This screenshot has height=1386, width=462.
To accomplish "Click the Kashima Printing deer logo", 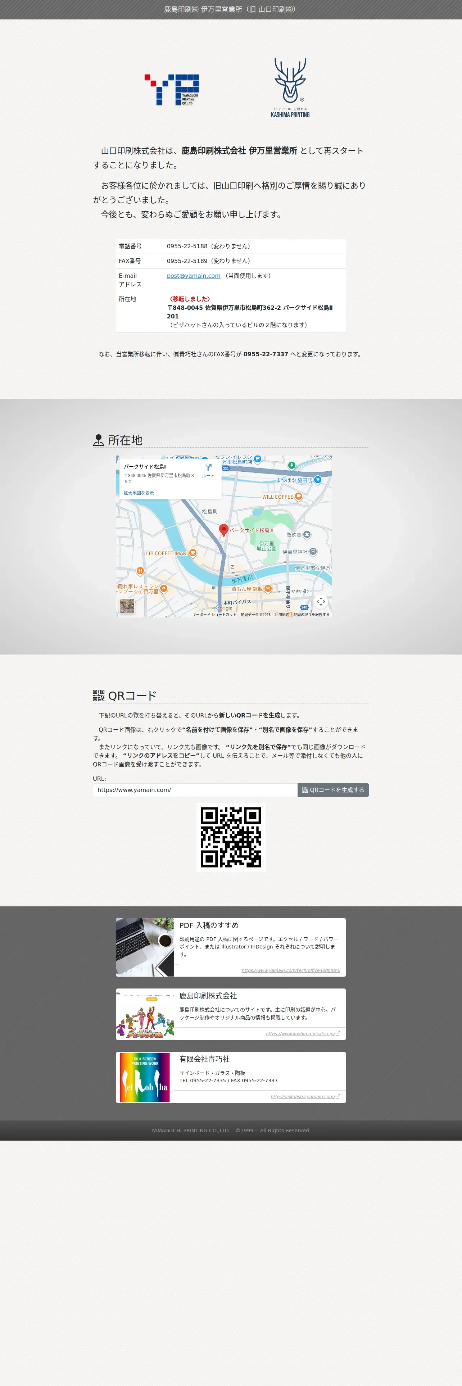I will pyautogui.click(x=290, y=88).
